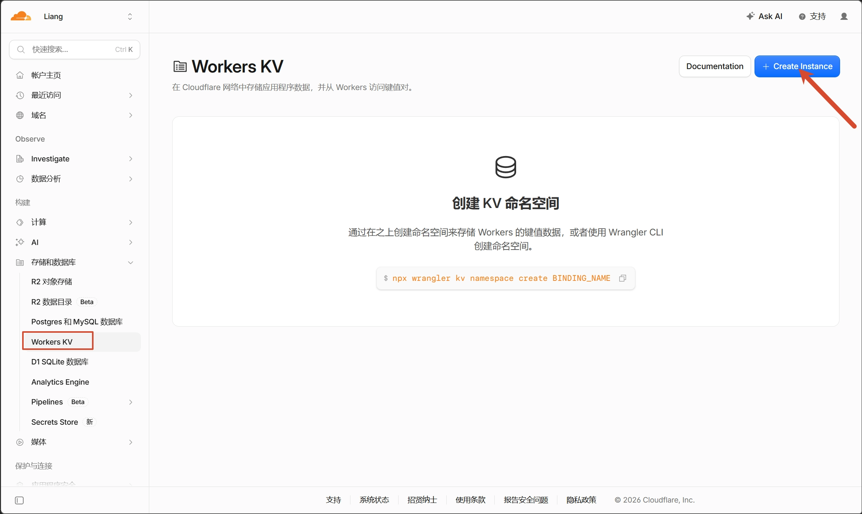Image resolution: width=862 pixels, height=514 pixels.
Task: Toggle sidebar collapse icon
Action: coord(19,500)
